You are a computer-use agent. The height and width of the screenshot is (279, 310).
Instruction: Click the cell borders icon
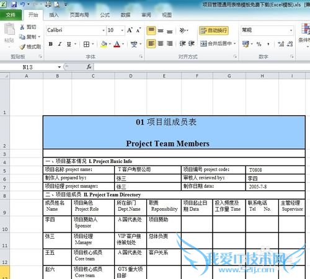86,44
